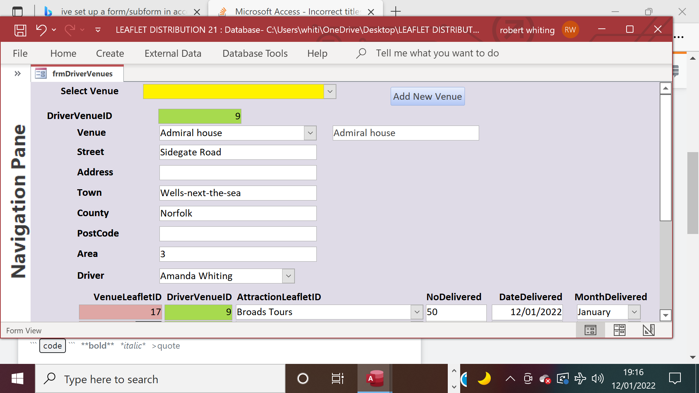Open Task View icon on taskbar
Viewport: 699px width, 393px height.
(338, 379)
